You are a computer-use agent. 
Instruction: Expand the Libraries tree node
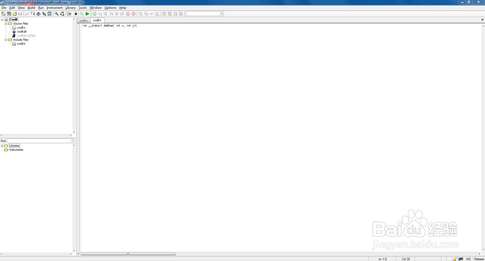click(2, 146)
